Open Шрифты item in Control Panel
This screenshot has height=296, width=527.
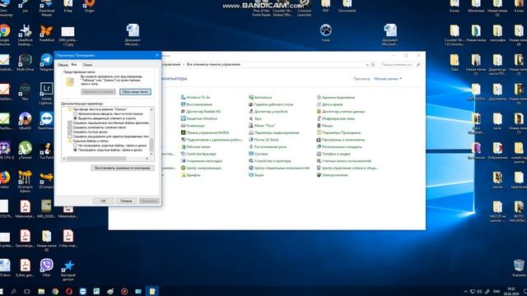click(x=190, y=175)
